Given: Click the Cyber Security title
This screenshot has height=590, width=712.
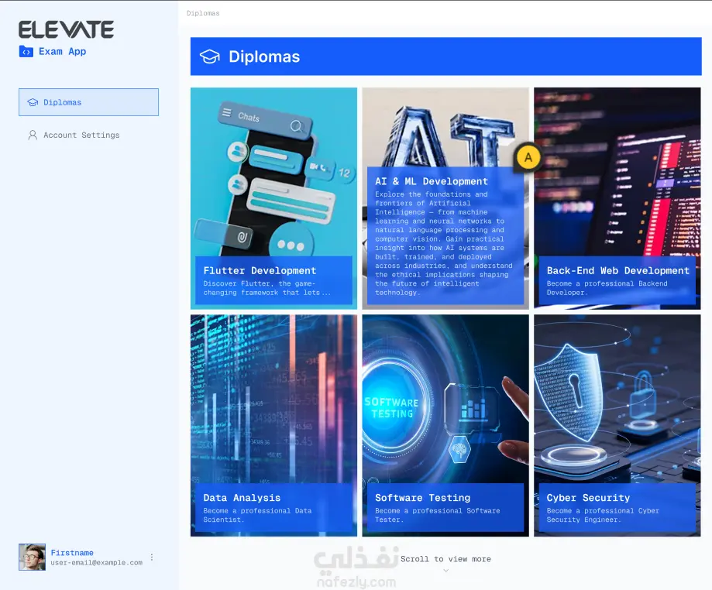Looking at the screenshot, I should tap(588, 497).
